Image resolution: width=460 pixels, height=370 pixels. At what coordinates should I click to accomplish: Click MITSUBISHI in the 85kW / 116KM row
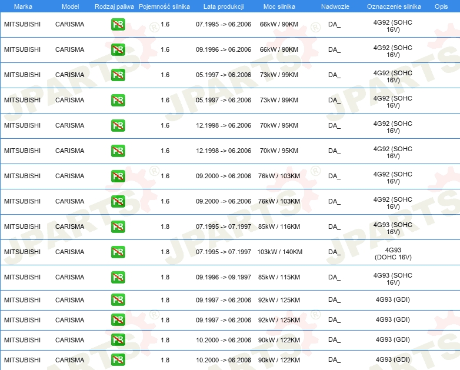(x=22, y=227)
